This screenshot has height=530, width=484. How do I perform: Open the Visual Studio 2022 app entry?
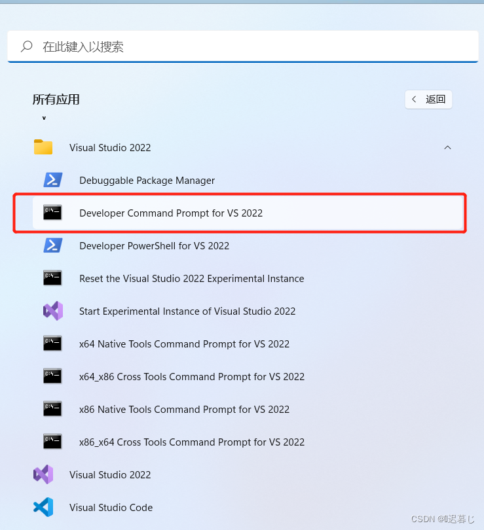coord(110,475)
